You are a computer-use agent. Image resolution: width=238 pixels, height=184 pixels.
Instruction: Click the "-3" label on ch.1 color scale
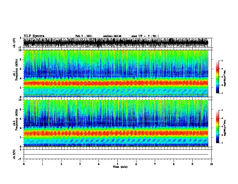222,61
